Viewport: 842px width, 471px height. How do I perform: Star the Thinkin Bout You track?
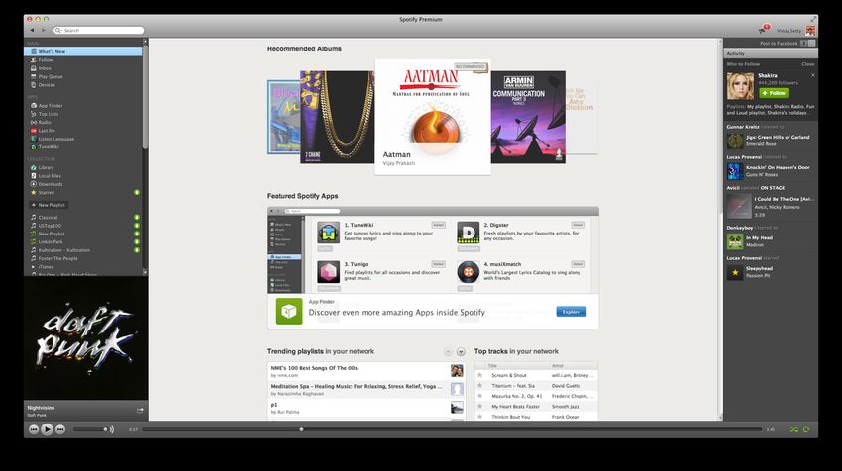480,417
